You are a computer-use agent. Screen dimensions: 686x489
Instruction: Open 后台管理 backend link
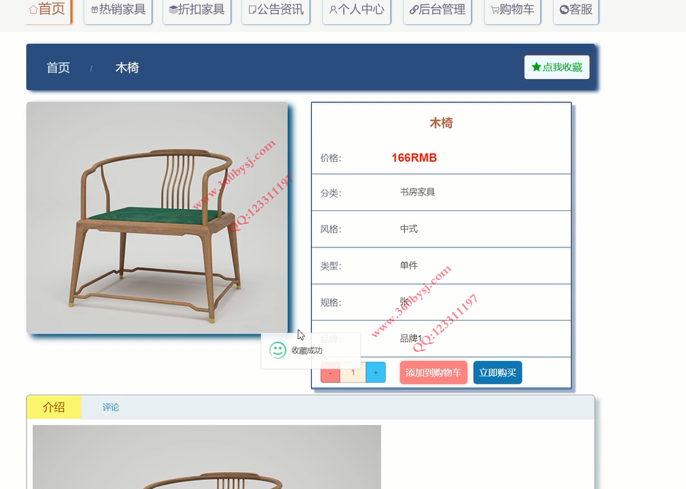pos(438,10)
